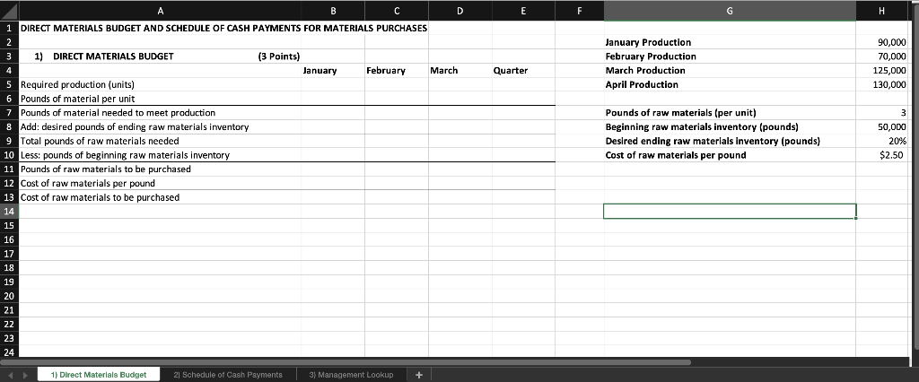Select row 20 header
This screenshot has width=919, height=382.
coord(9,296)
